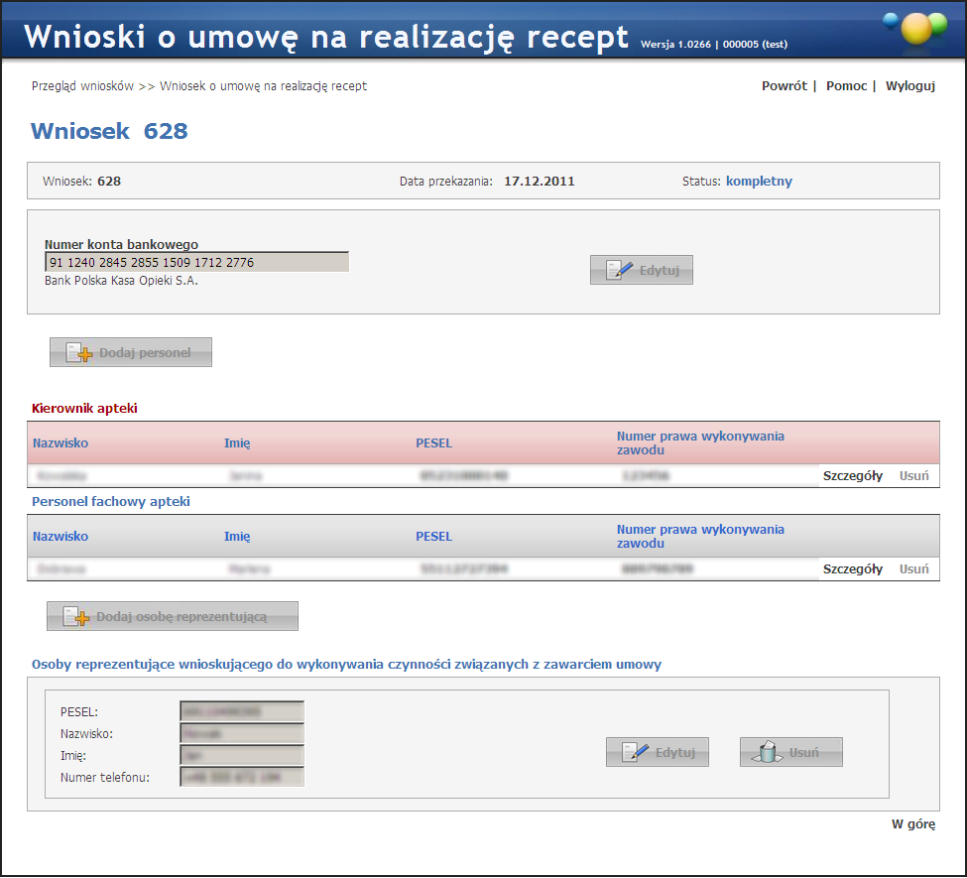Image resolution: width=967 pixels, height=878 pixels.
Task: Open Szczegóły for the Kierownik apteki row
Action: pyautogui.click(x=852, y=476)
